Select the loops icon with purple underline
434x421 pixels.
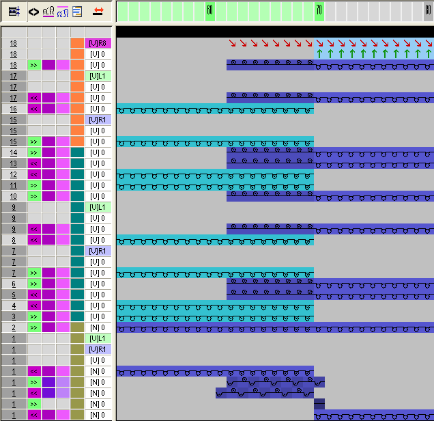[48, 12]
